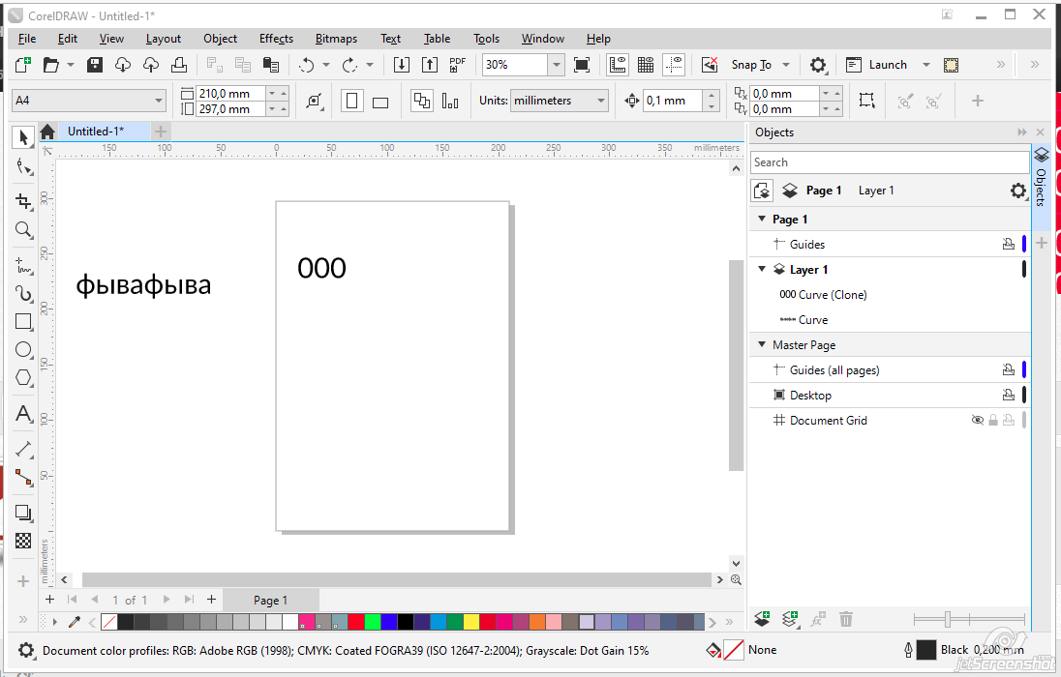Collapse the Layer 1 tree node
1061x677 pixels.
click(x=762, y=269)
